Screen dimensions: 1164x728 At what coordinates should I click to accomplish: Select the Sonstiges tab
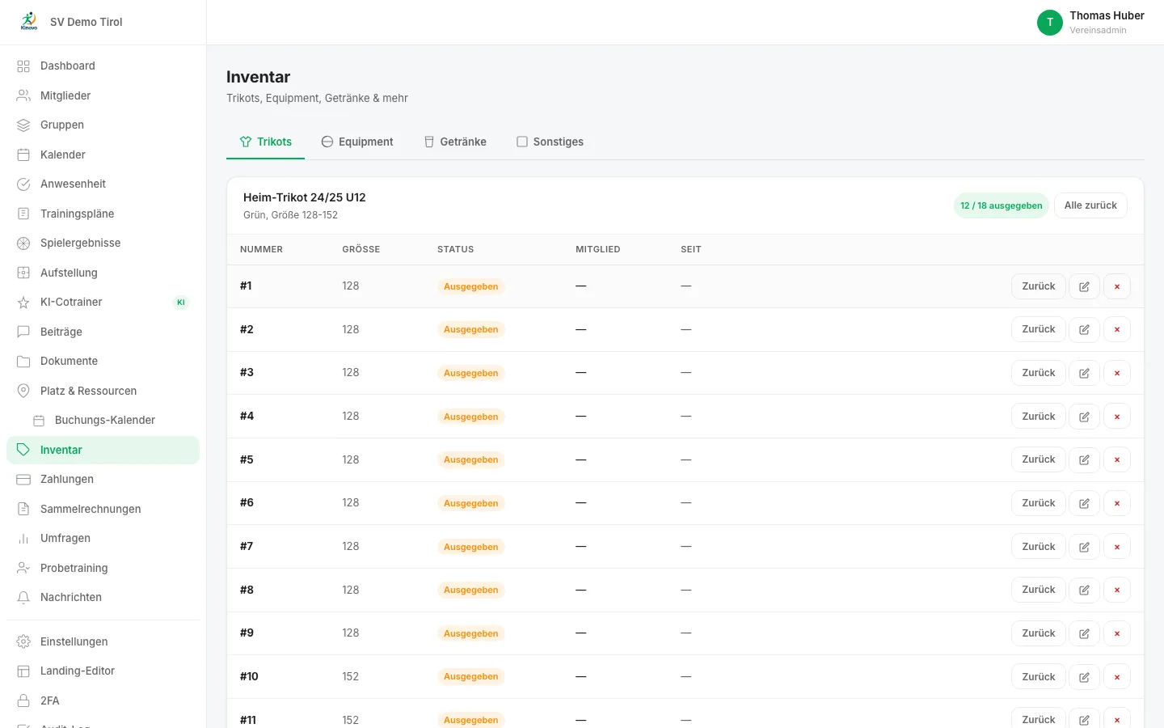tap(550, 142)
